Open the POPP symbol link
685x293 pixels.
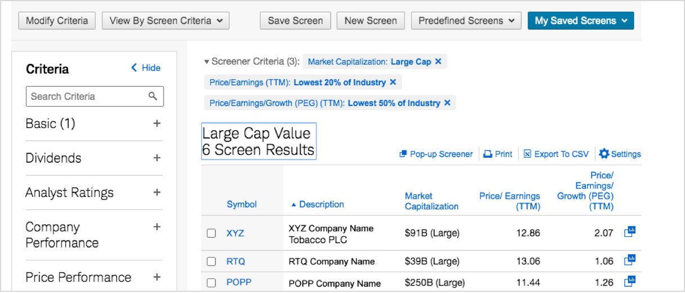click(238, 283)
